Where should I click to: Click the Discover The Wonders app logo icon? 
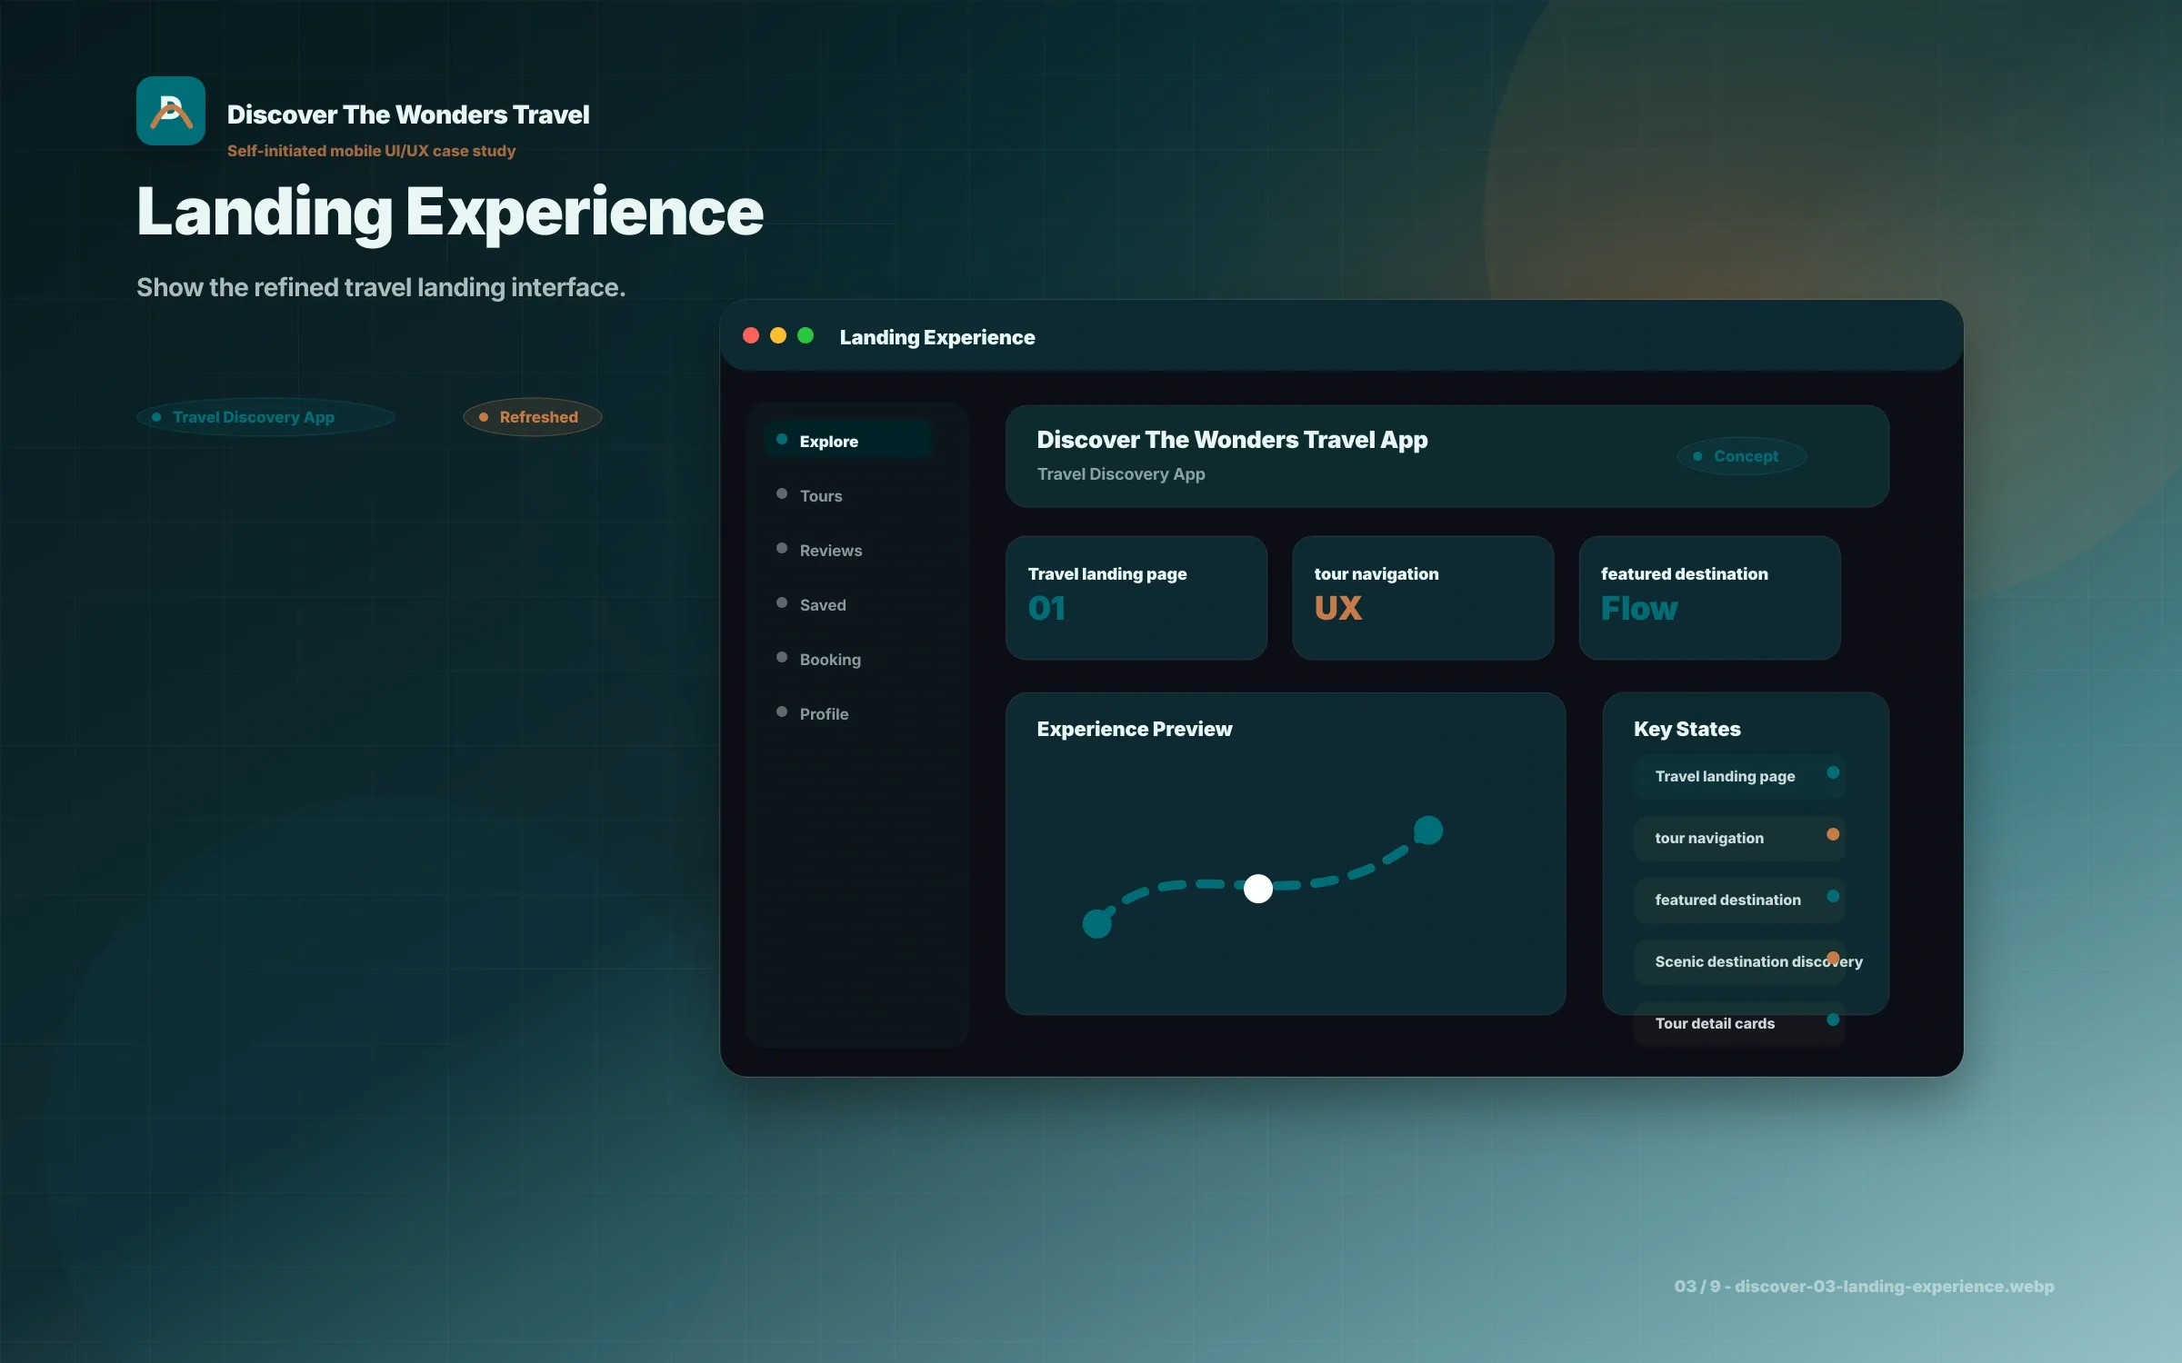click(171, 111)
